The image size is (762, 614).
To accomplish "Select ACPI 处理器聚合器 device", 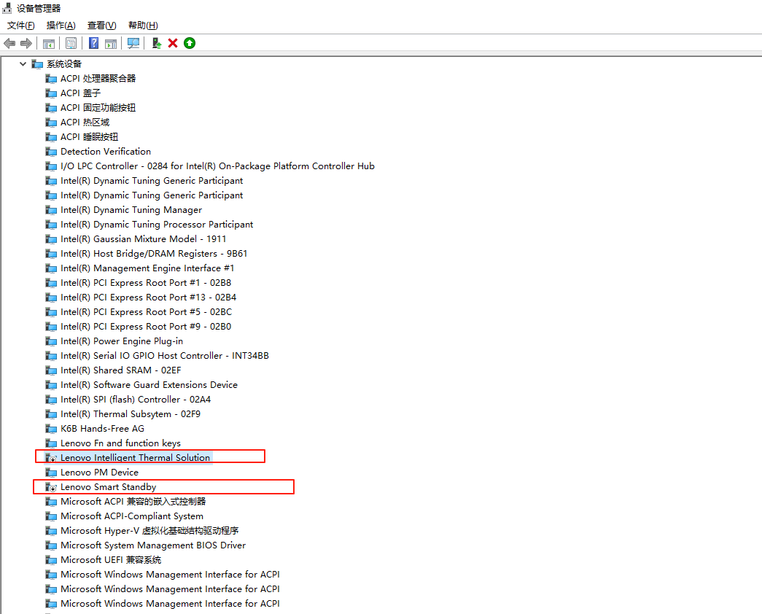I will tap(98, 78).
